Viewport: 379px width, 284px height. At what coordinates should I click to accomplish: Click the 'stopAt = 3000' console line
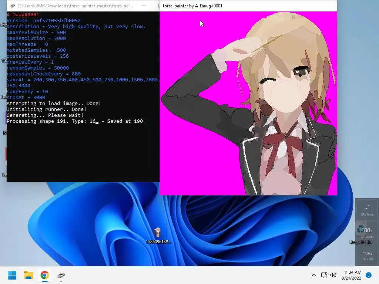pos(26,98)
